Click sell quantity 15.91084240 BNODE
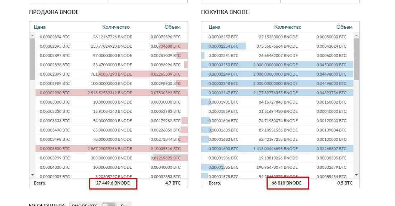This screenshot has height=206, width=395. click(x=112, y=111)
